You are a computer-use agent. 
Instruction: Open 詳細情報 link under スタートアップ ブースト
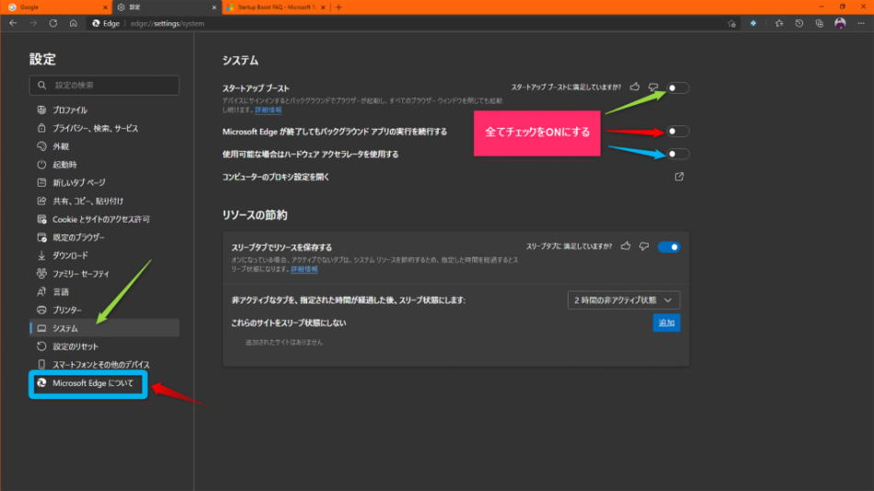pos(268,110)
